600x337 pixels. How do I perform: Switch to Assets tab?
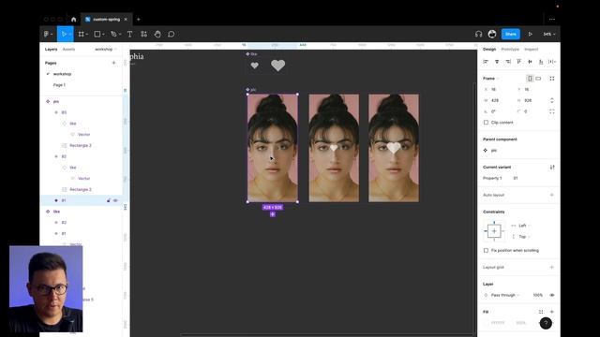click(68, 50)
